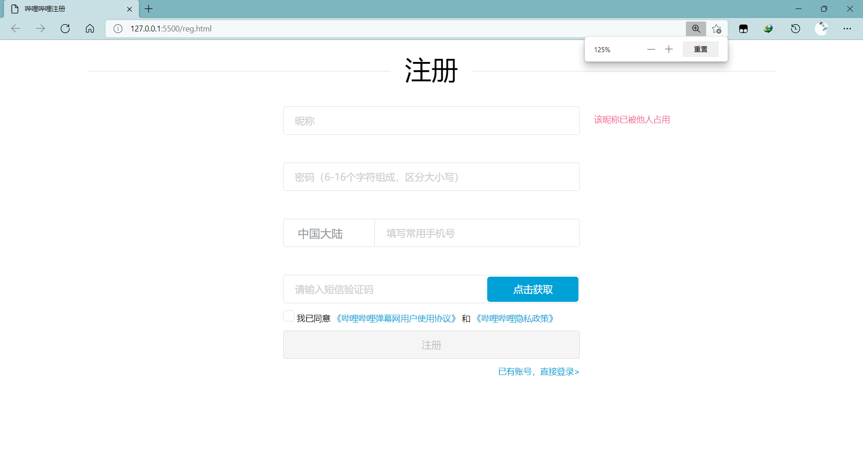Screen dimensions: 863x468
Task: Open the user profile avatar
Action: tap(822, 29)
